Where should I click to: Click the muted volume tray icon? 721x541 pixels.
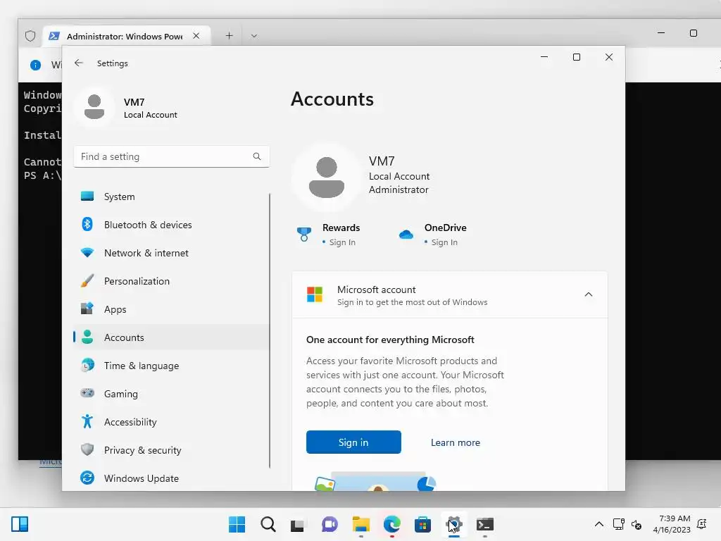click(x=637, y=524)
